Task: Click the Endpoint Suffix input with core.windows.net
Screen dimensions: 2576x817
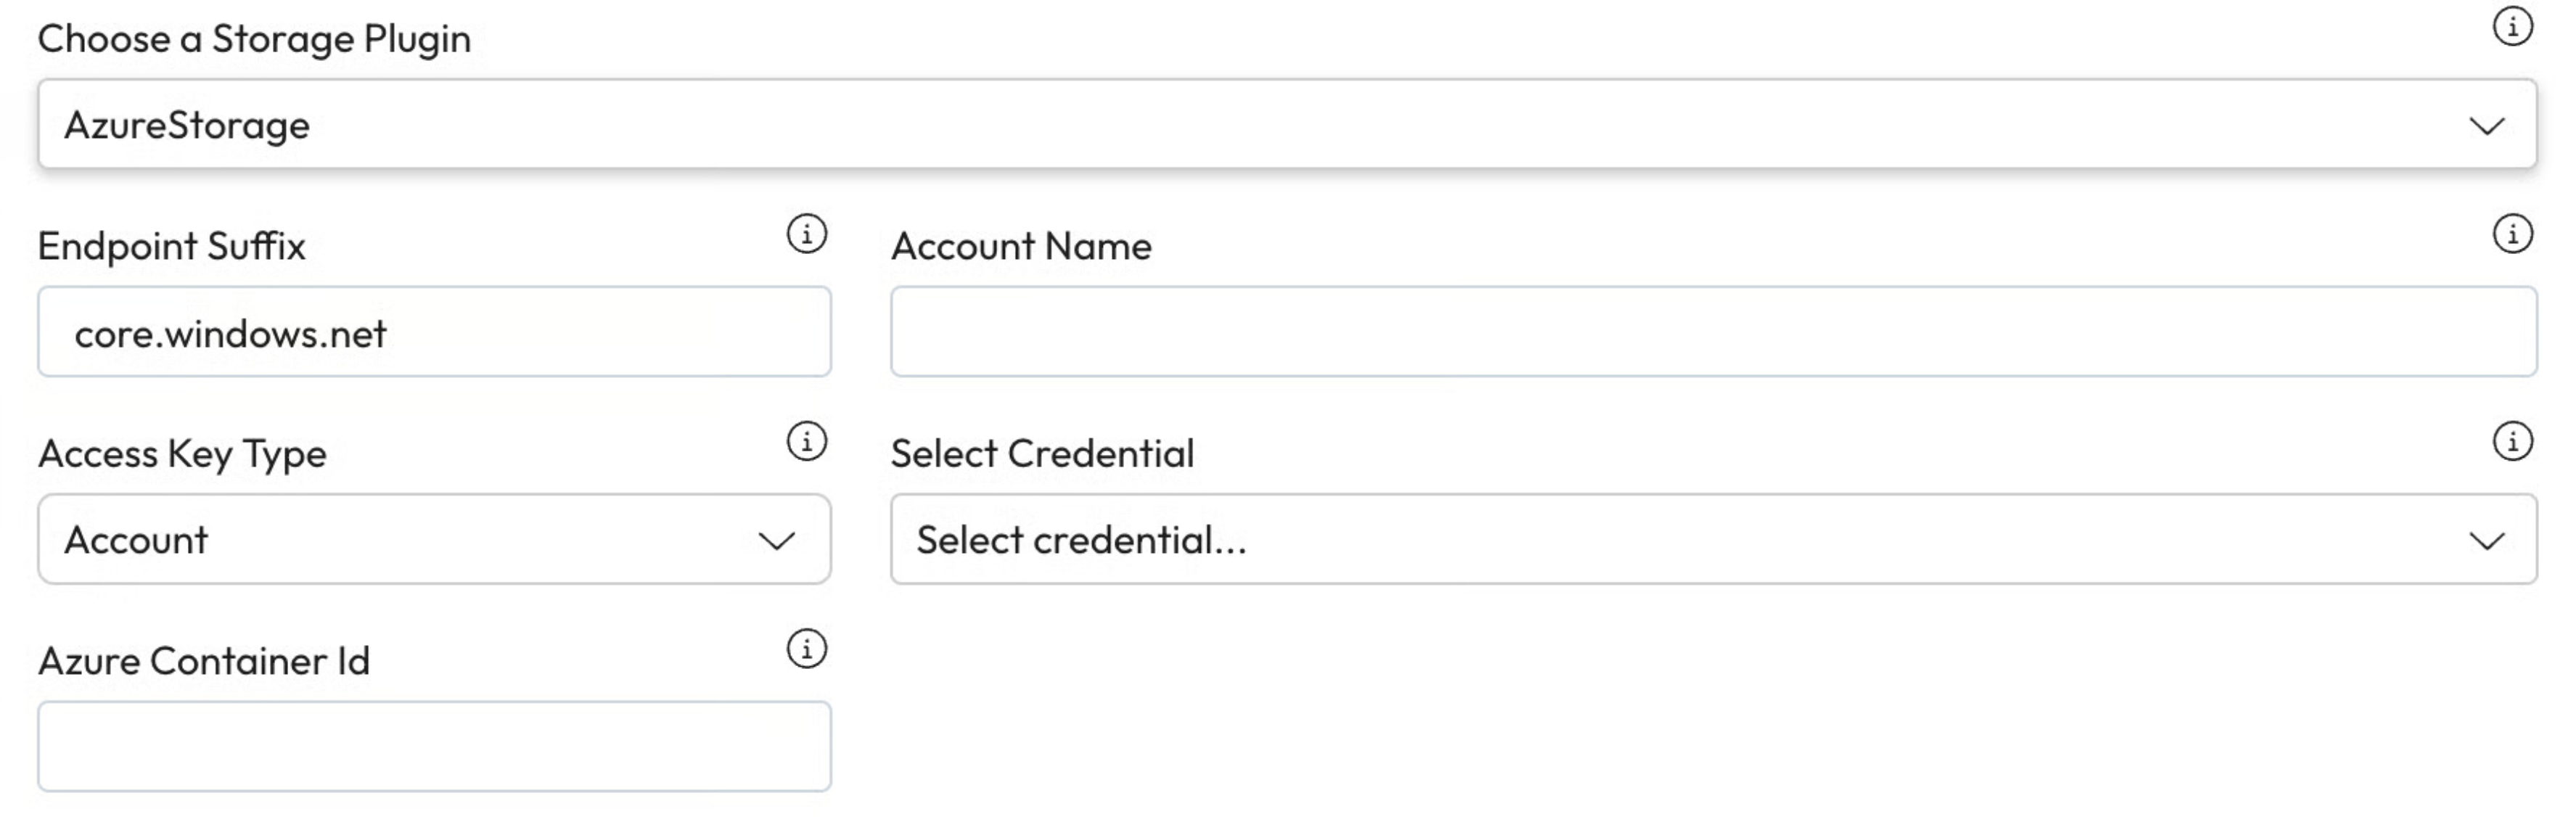Action: coord(434,332)
